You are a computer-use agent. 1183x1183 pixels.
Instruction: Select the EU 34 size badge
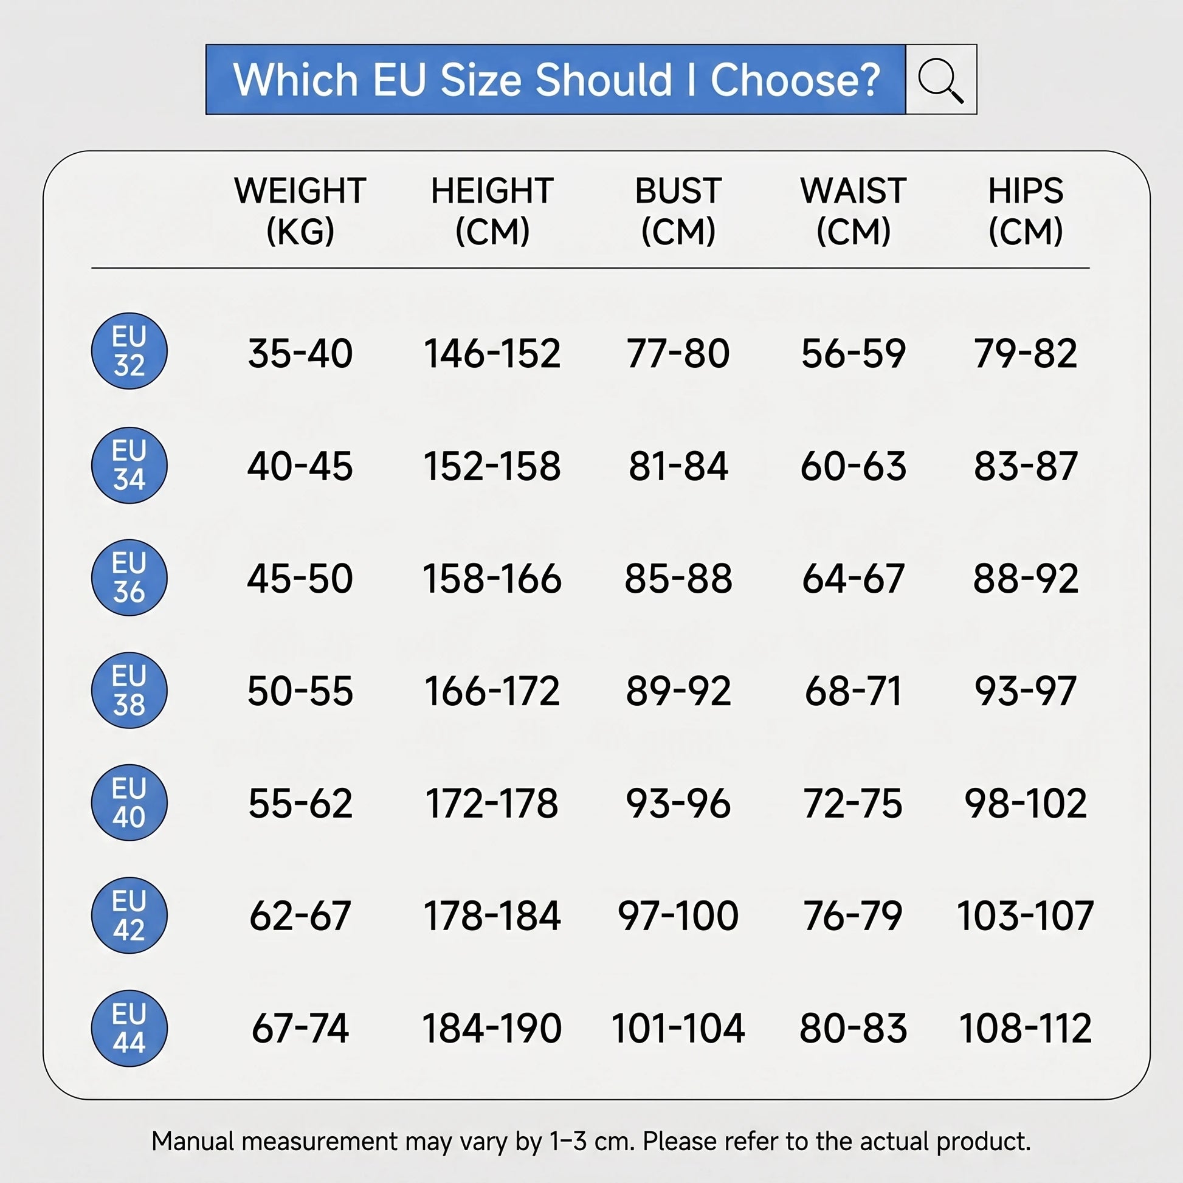129,466
